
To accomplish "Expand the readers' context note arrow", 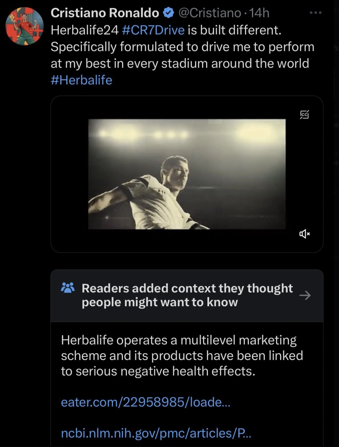I will (x=305, y=295).
